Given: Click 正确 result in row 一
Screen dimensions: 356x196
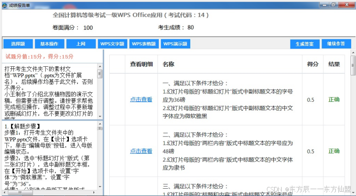Looking at the screenshot, I should tap(334, 100).
